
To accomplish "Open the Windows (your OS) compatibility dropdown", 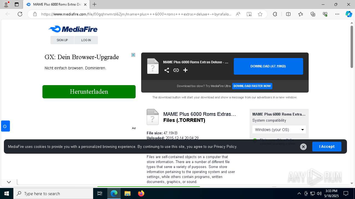I will (279, 130).
